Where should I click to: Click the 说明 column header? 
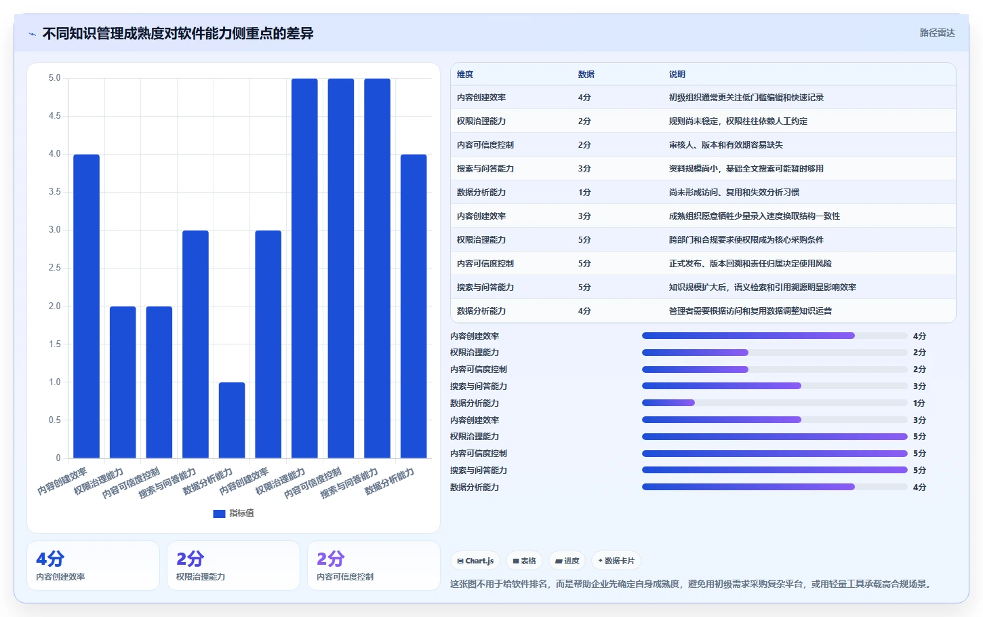click(677, 75)
